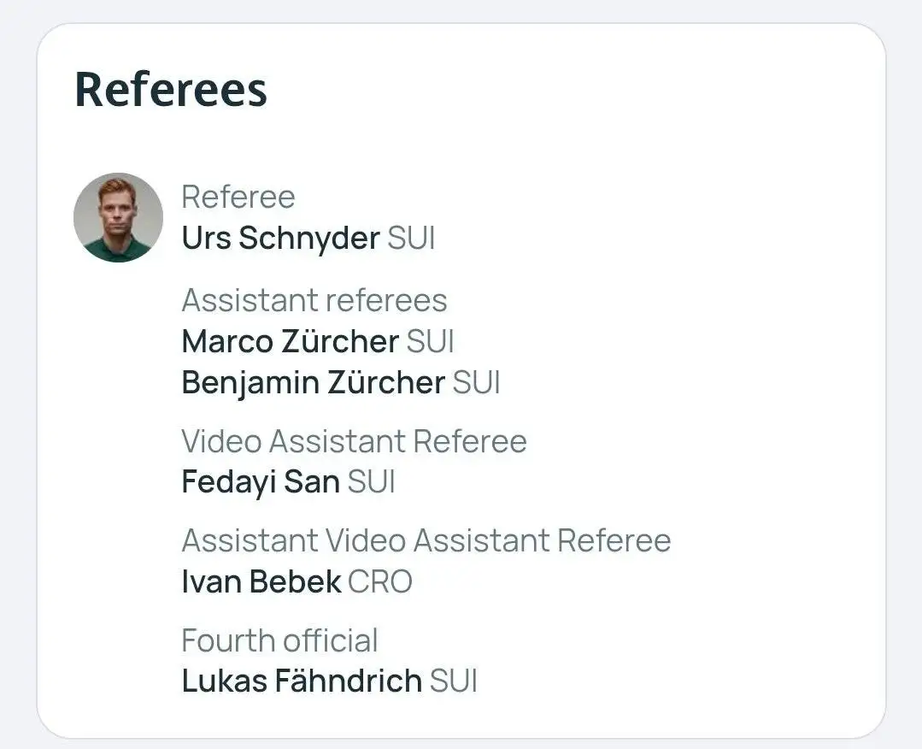
Task: Click Urs Schnyder's referee profile photo
Action: (x=118, y=217)
